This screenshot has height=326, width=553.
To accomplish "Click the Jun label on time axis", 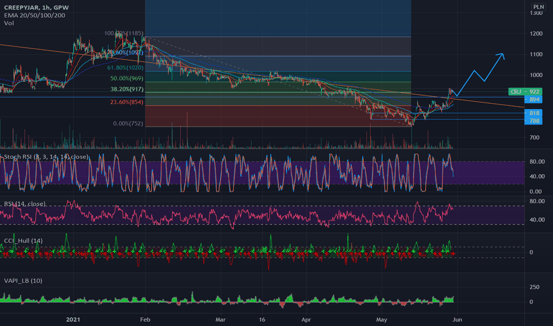I will pyautogui.click(x=457, y=319).
